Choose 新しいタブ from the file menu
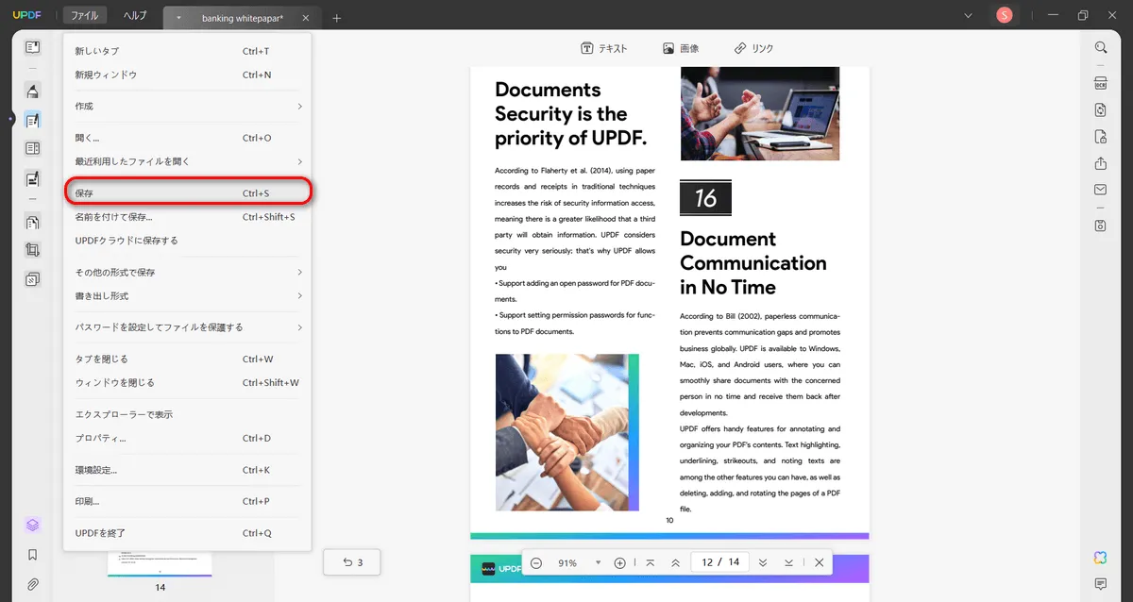Image resolution: width=1133 pixels, height=602 pixels. coord(187,51)
